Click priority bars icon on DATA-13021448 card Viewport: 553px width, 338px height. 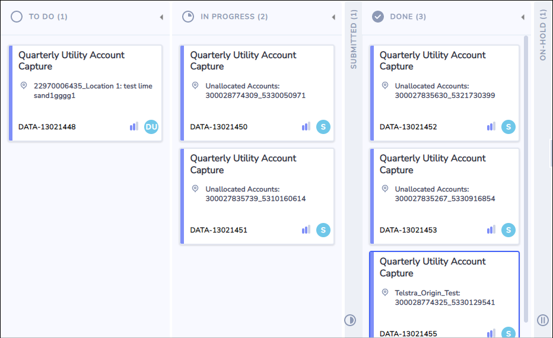(134, 126)
